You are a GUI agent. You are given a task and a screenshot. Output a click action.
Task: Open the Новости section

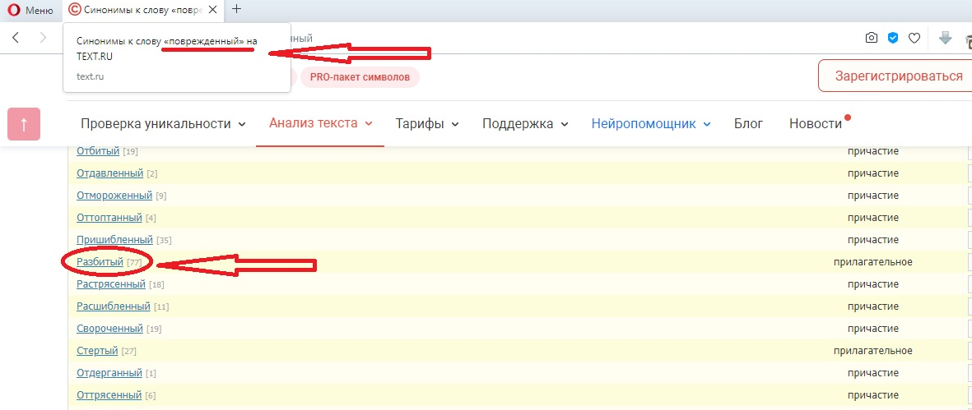(815, 124)
